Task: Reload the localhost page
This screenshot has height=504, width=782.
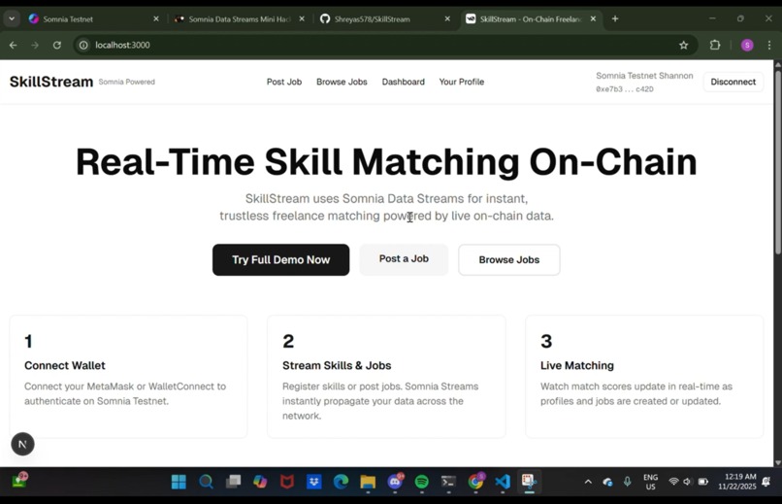Action: [57, 45]
